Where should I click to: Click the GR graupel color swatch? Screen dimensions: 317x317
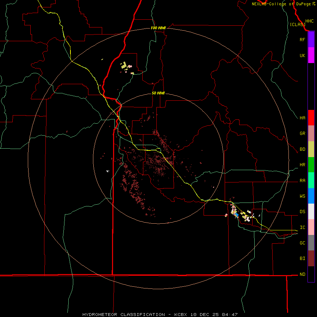(x=311, y=133)
